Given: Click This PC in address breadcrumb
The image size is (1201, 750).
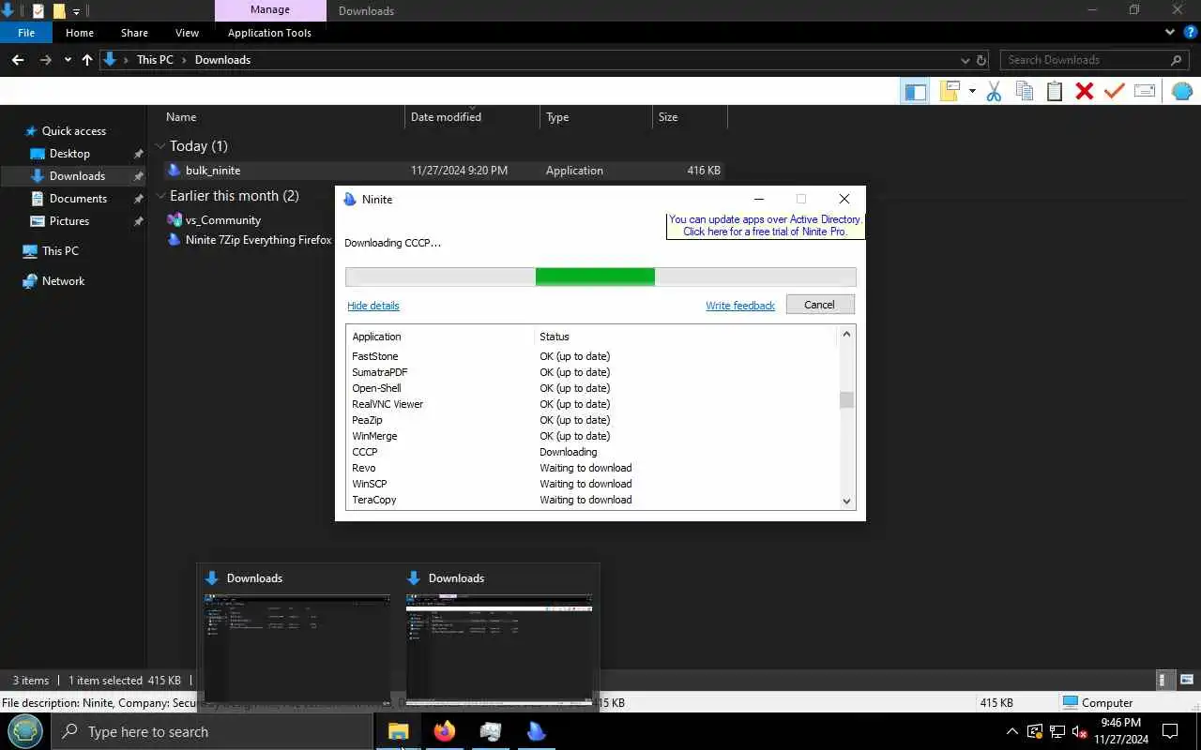Looking at the screenshot, I should (155, 60).
